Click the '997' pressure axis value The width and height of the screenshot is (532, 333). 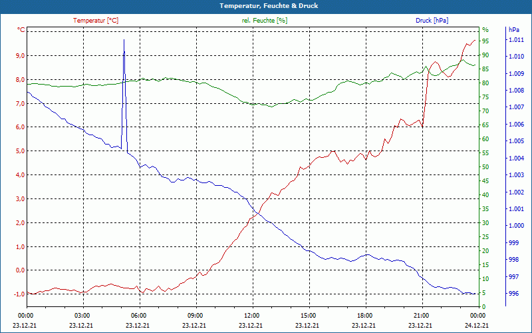click(513, 276)
